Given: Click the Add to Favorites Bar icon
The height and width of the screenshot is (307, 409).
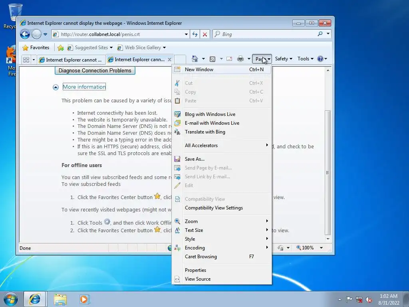Looking at the screenshot, I should click(61, 48).
